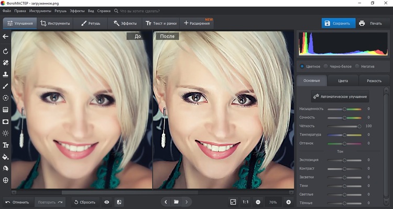Select the text tool in left sidebar
The height and width of the screenshot is (209, 393).
coord(6,145)
